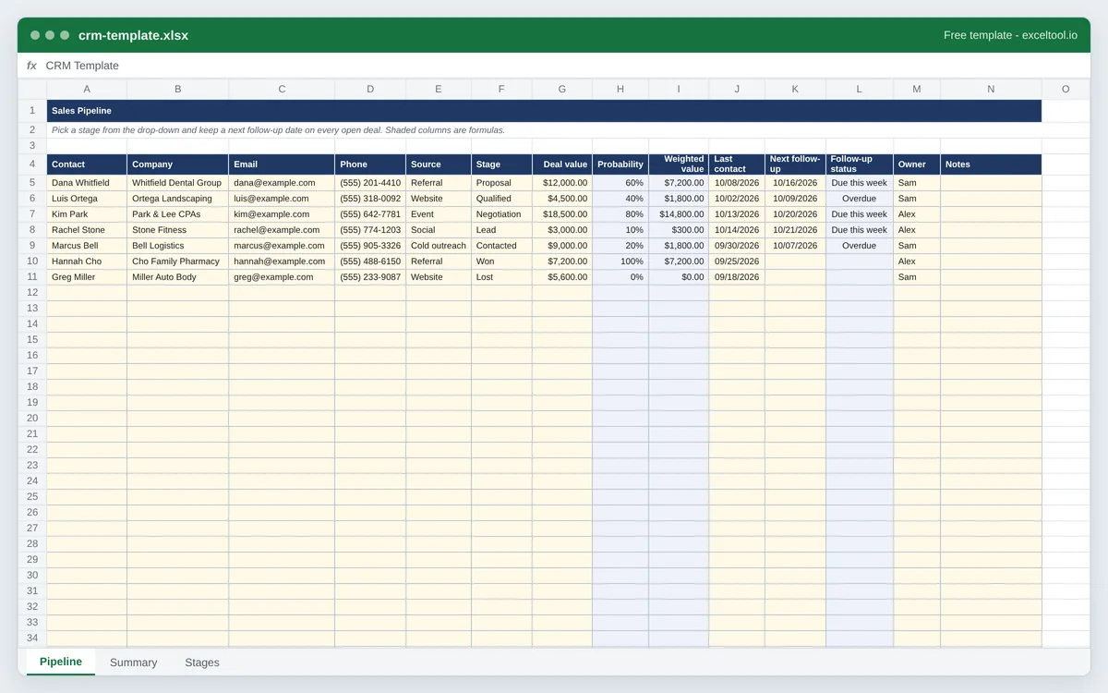Select the Social source cell
Screen dimensions: 1108x693
coord(439,230)
